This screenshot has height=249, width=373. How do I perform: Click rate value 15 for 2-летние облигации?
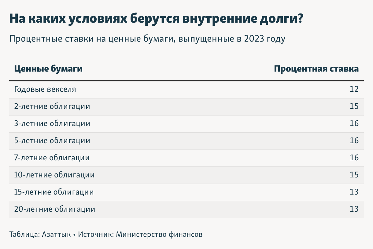coord(354,107)
